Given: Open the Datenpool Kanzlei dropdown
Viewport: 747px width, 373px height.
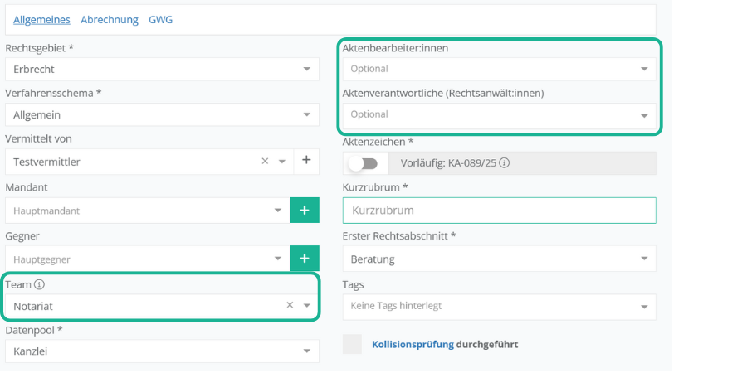Looking at the screenshot, I should [x=307, y=351].
